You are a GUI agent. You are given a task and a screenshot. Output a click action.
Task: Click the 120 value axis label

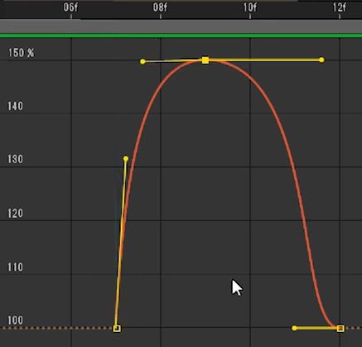coord(15,214)
